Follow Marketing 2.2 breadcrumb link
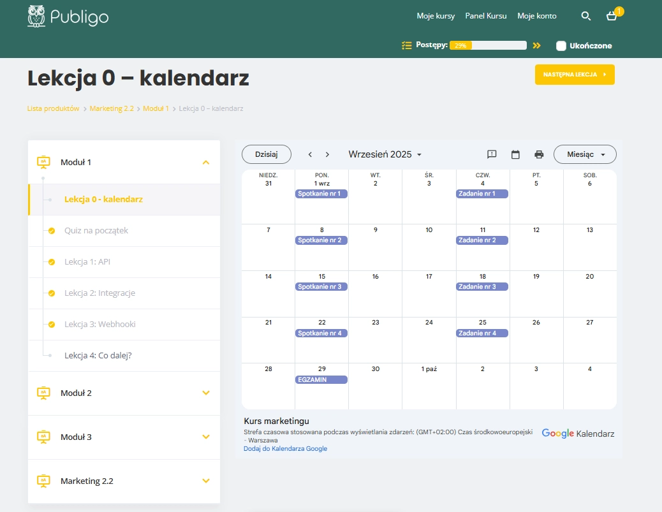662x512 pixels. point(112,108)
